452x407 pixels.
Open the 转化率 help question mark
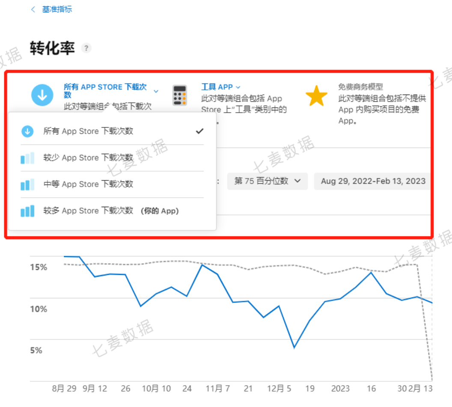pos(86,48)
